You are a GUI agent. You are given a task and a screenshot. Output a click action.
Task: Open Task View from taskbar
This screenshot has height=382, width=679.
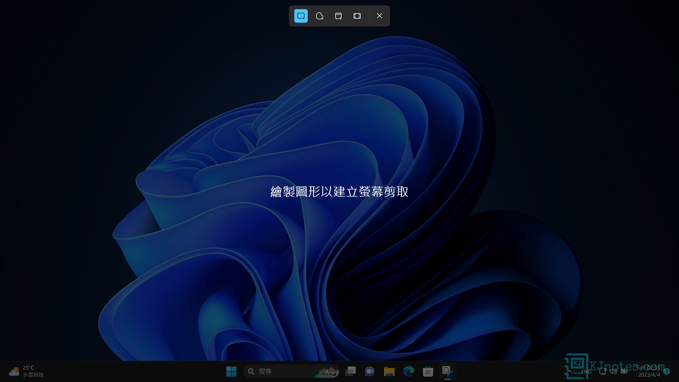[x=351, y=371]
